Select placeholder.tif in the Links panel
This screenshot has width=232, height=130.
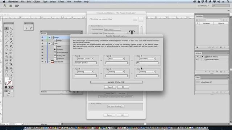coord(212,82)
